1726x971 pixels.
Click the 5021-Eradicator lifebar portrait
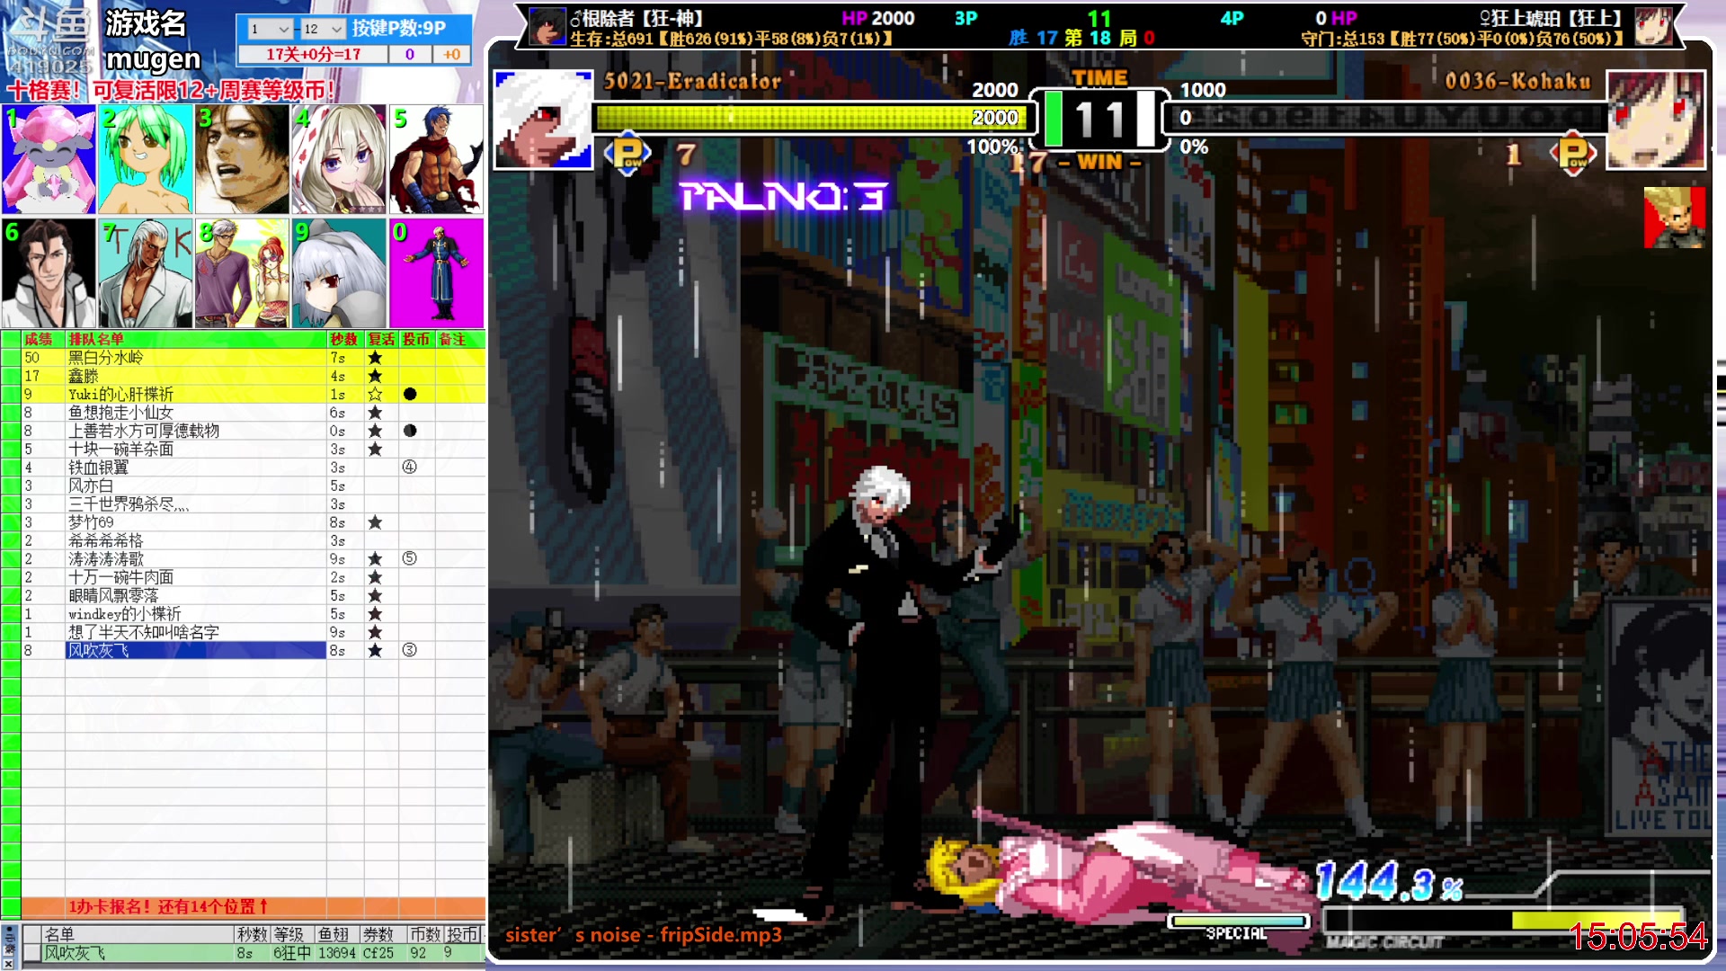point(543,120)
